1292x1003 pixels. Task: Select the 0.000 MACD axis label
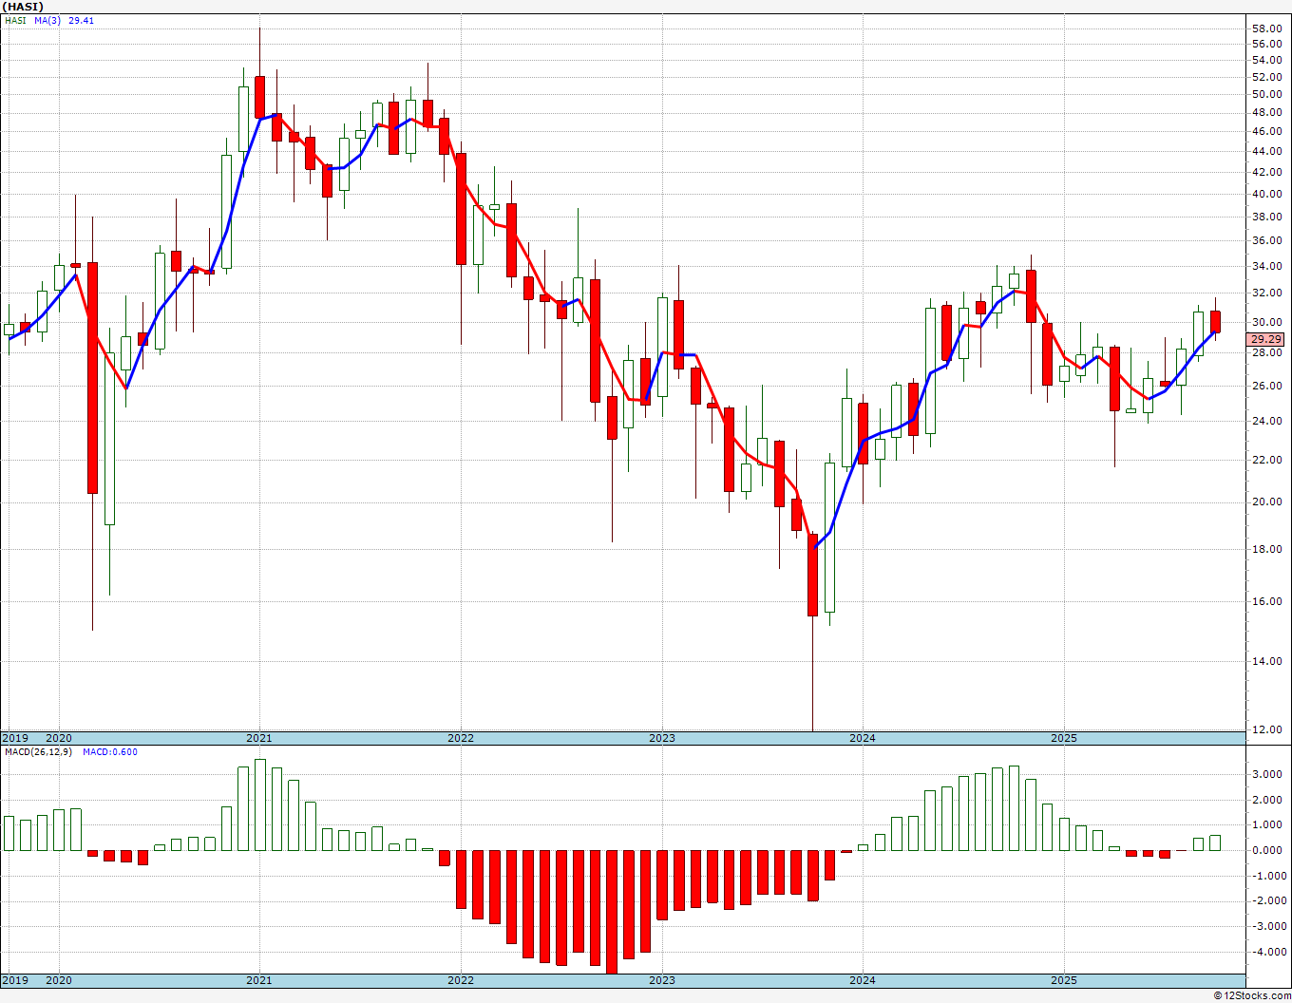pyautogui.click(x=1269, y=851)
